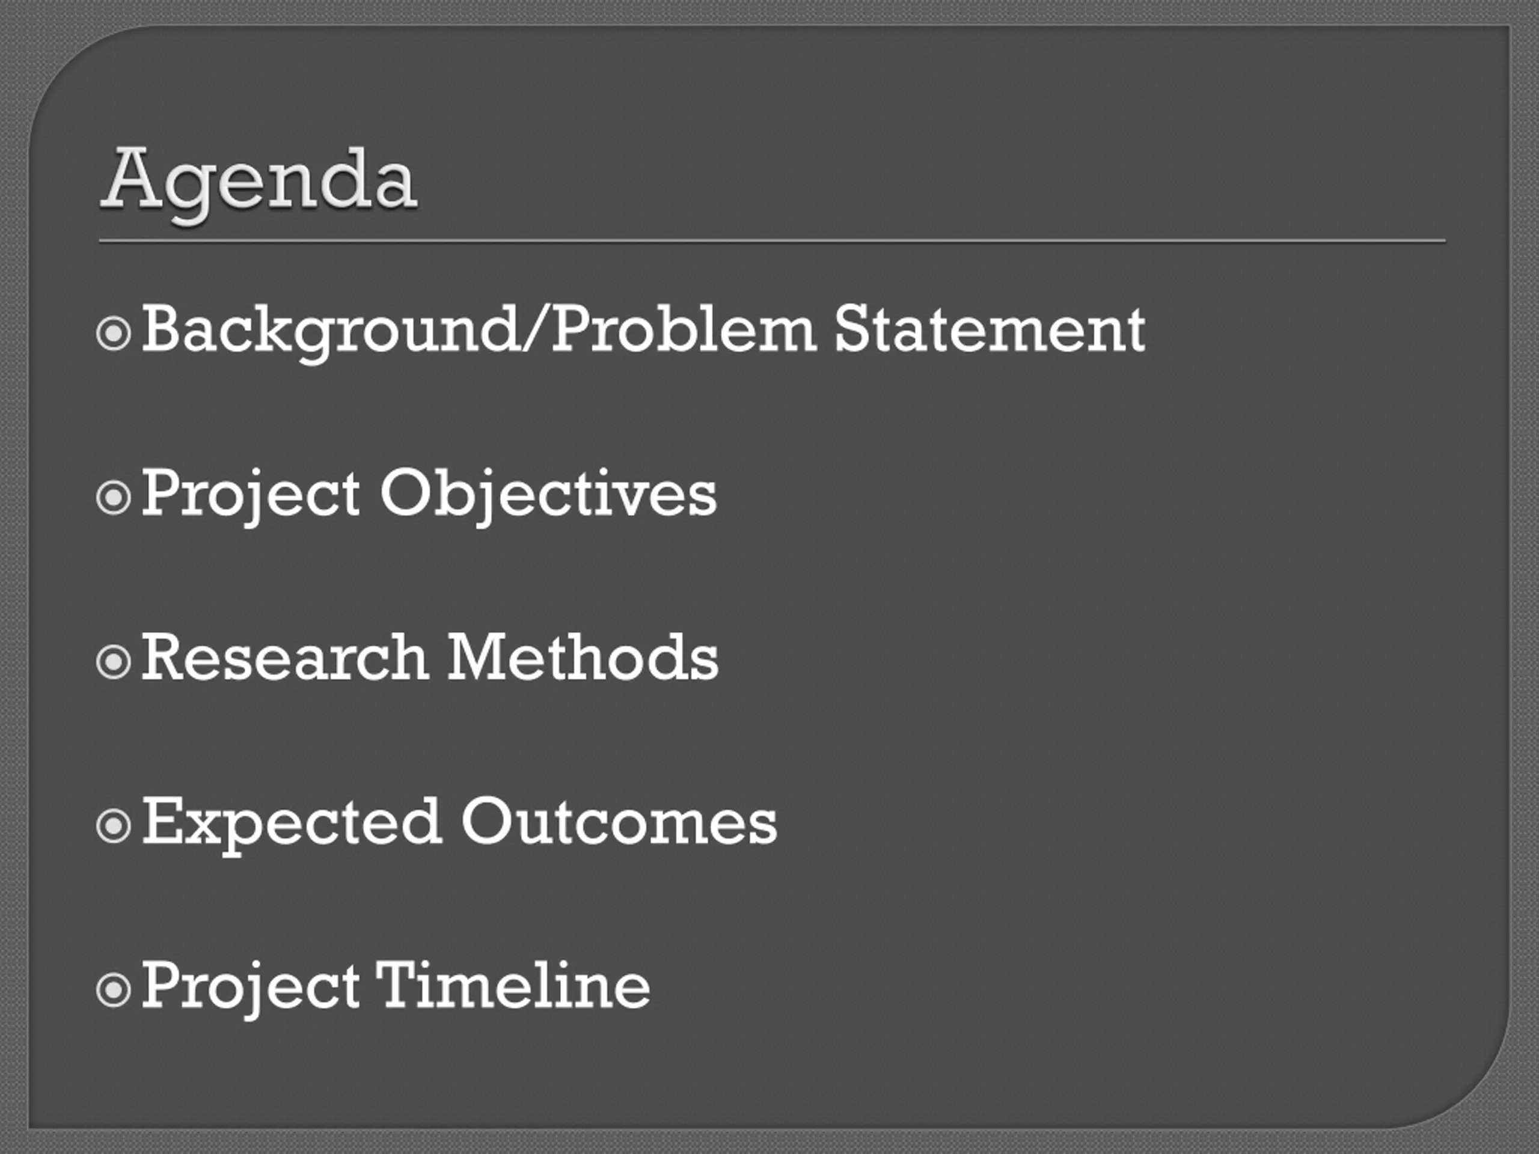The height and width of the screenshot is (1154, 1539).
Task: Click the word Outcomes
Action: [x=619, y=823]
